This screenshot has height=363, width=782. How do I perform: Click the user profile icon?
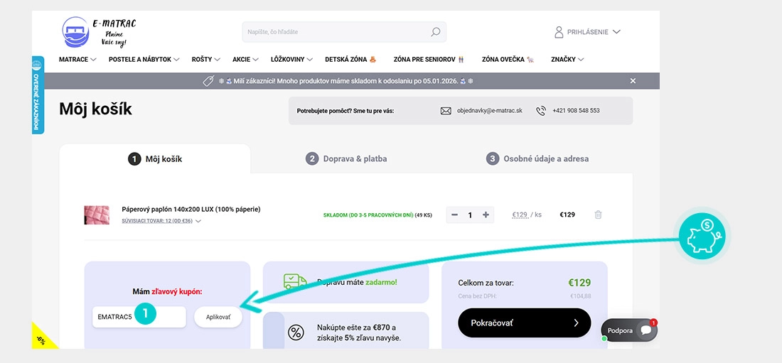pyautogui.click(x=559, y=32)
